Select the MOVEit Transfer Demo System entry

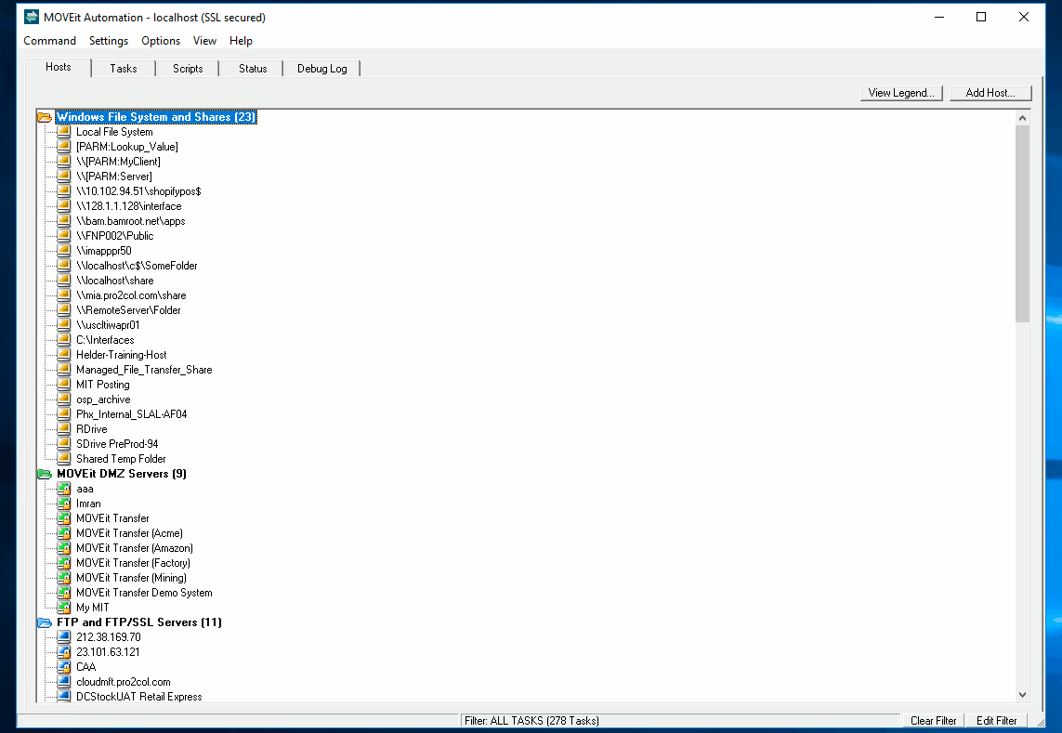click(144, 594)
